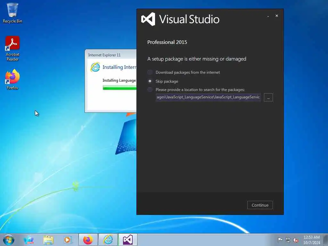The height and width of the screenshot is (246, 328).
Task: Open the second taskbar icon next to Start
Action: tap(29, 240)
